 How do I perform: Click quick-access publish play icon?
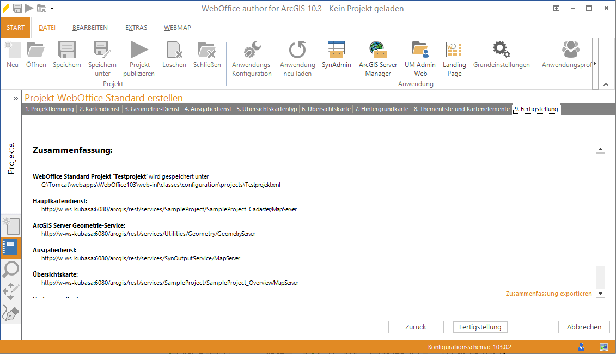pos(29,8)
